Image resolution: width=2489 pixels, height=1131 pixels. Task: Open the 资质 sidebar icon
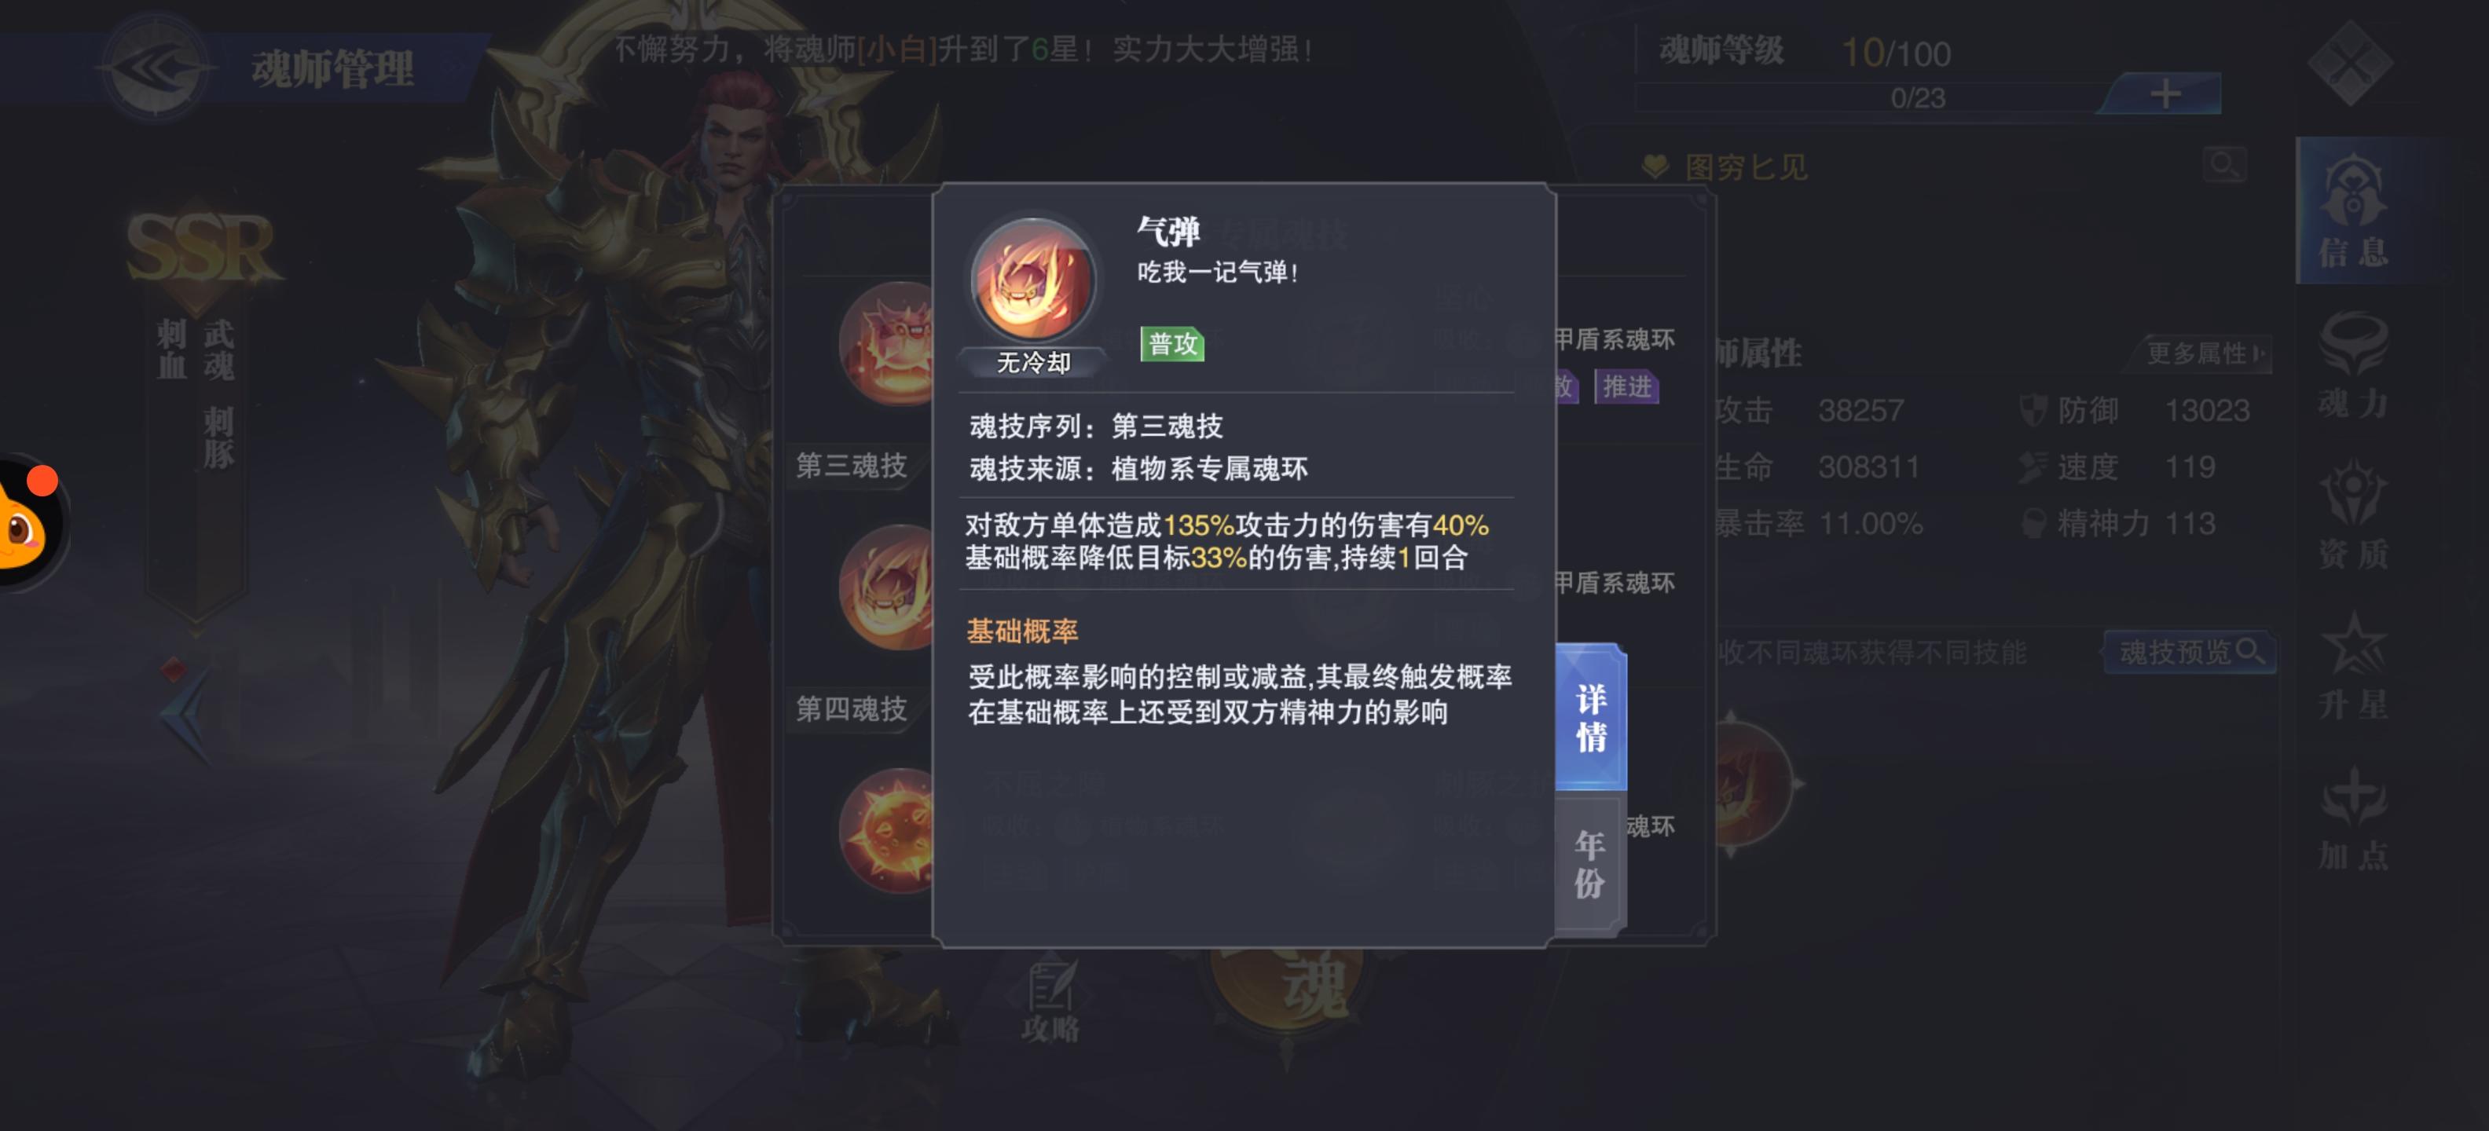coord(2354,516)
